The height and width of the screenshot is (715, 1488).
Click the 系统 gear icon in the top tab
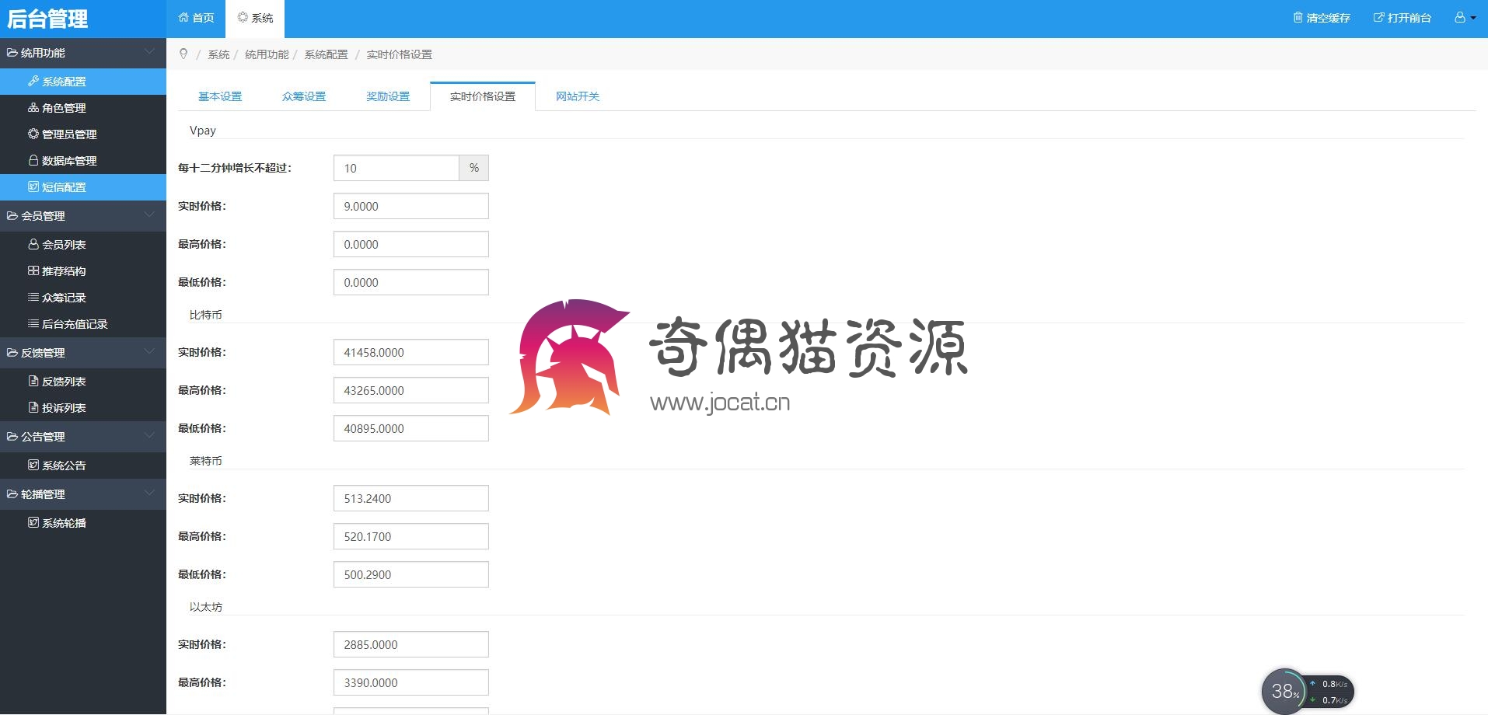(x=243, y=17)
